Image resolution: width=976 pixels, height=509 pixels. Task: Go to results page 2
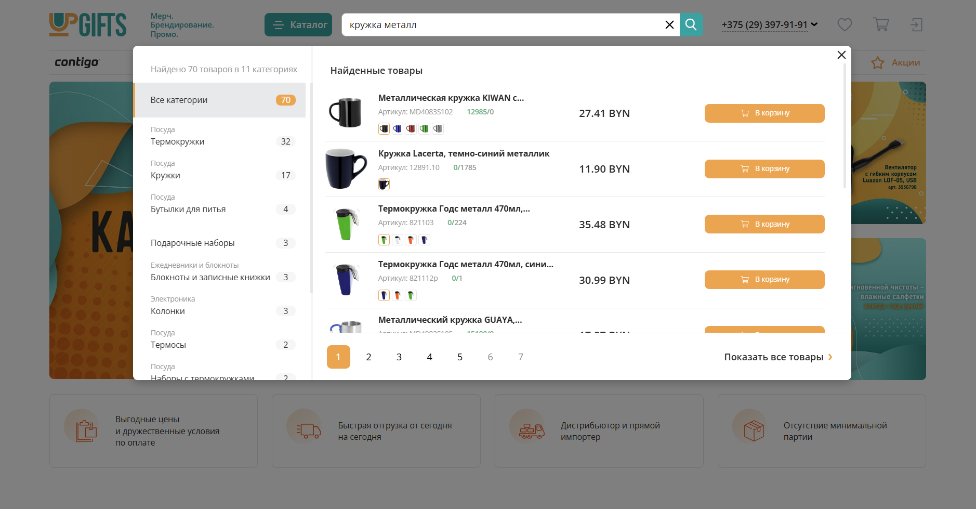point(368,357)
